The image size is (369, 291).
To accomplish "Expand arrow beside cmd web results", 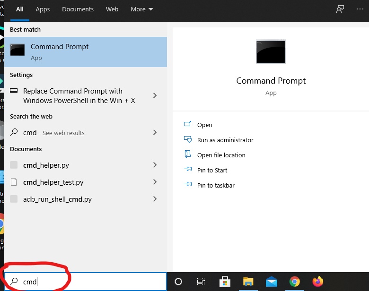I will coord(155,132).
